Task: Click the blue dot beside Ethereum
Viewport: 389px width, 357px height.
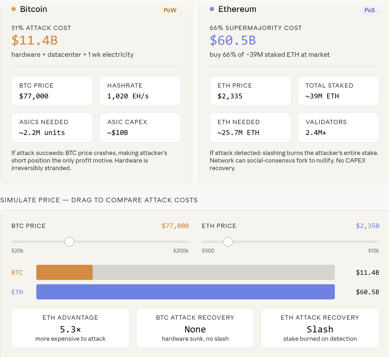Action: (x=212, y=9)
